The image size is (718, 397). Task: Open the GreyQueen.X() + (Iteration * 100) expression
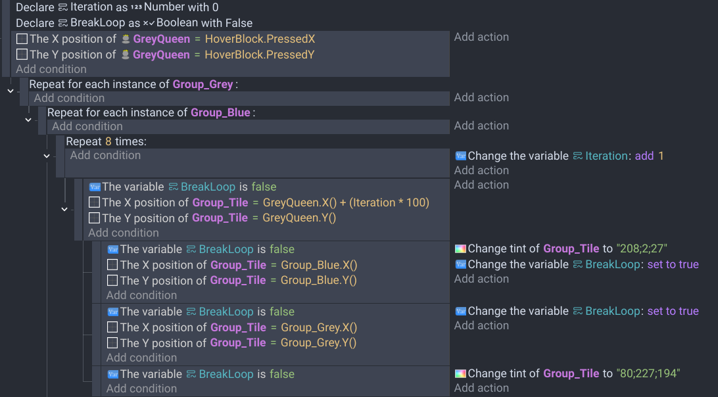[346, 202]
